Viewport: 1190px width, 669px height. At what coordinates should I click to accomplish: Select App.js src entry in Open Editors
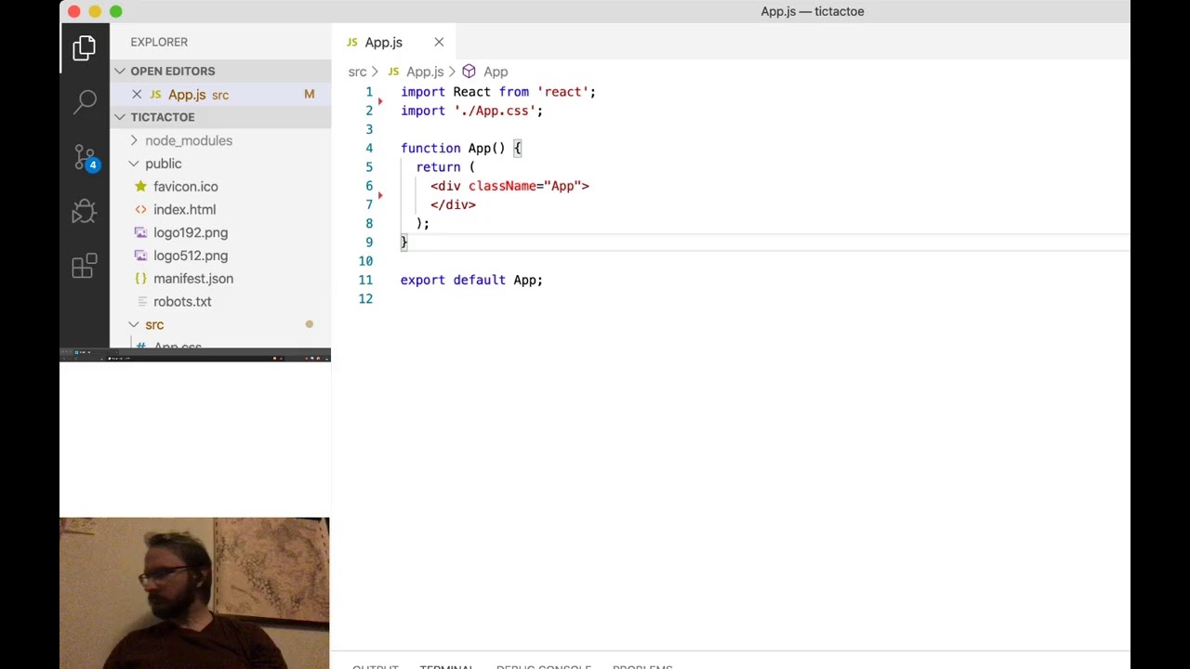point(220,94)
